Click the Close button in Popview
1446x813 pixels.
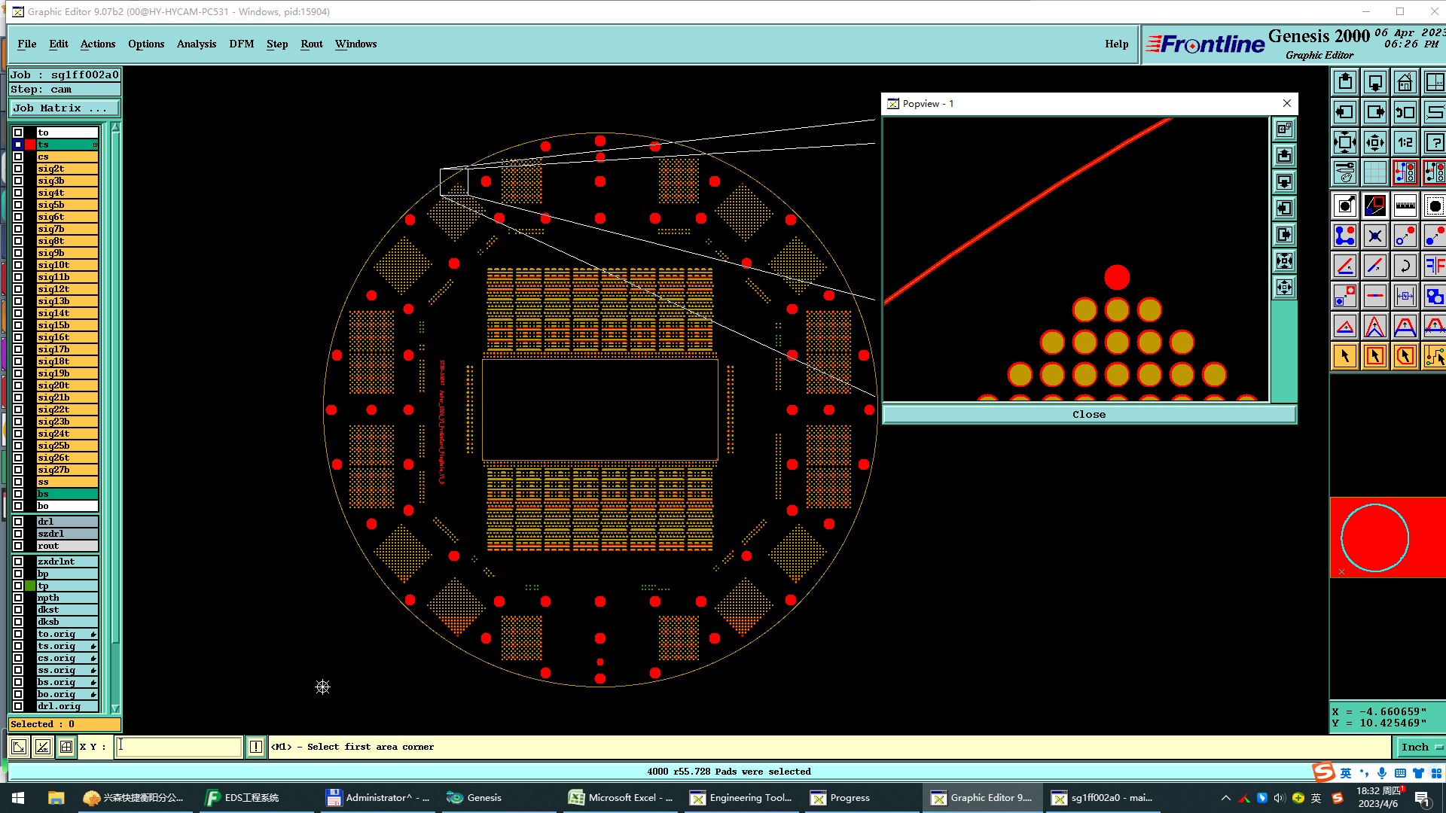[1088, 414]
